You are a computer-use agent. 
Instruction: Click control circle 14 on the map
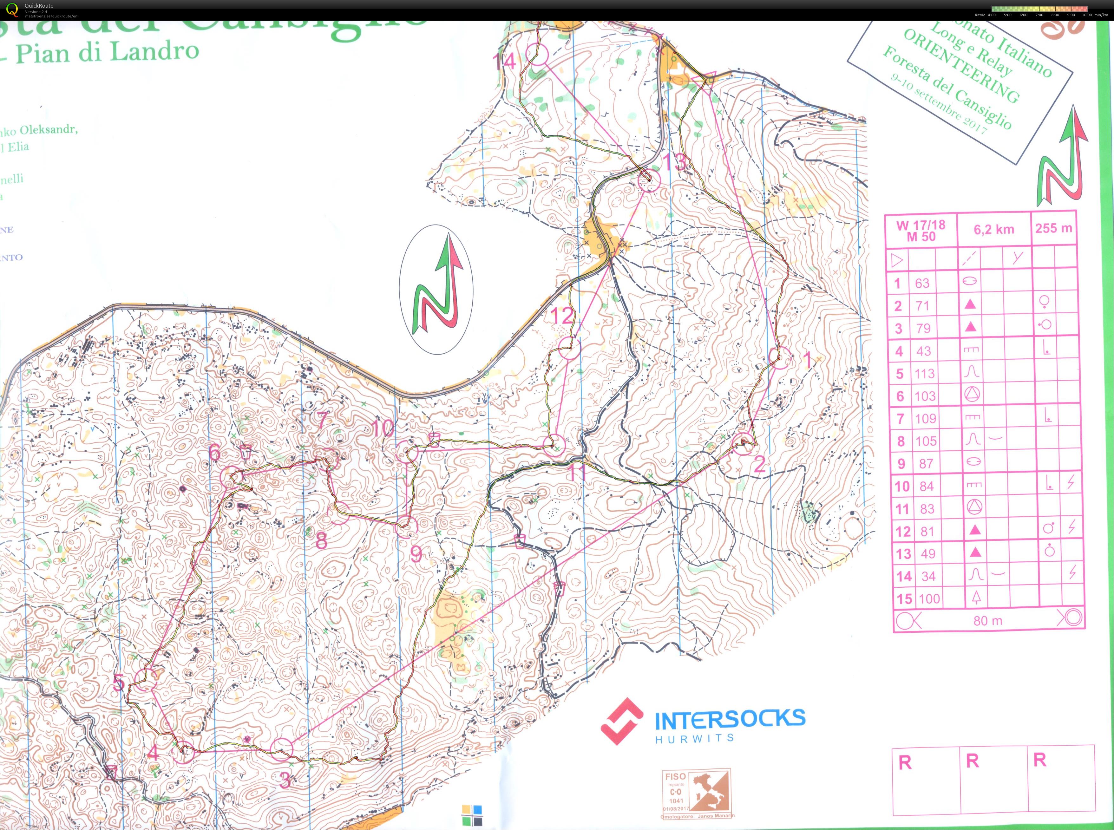click(x=537, y=54)
